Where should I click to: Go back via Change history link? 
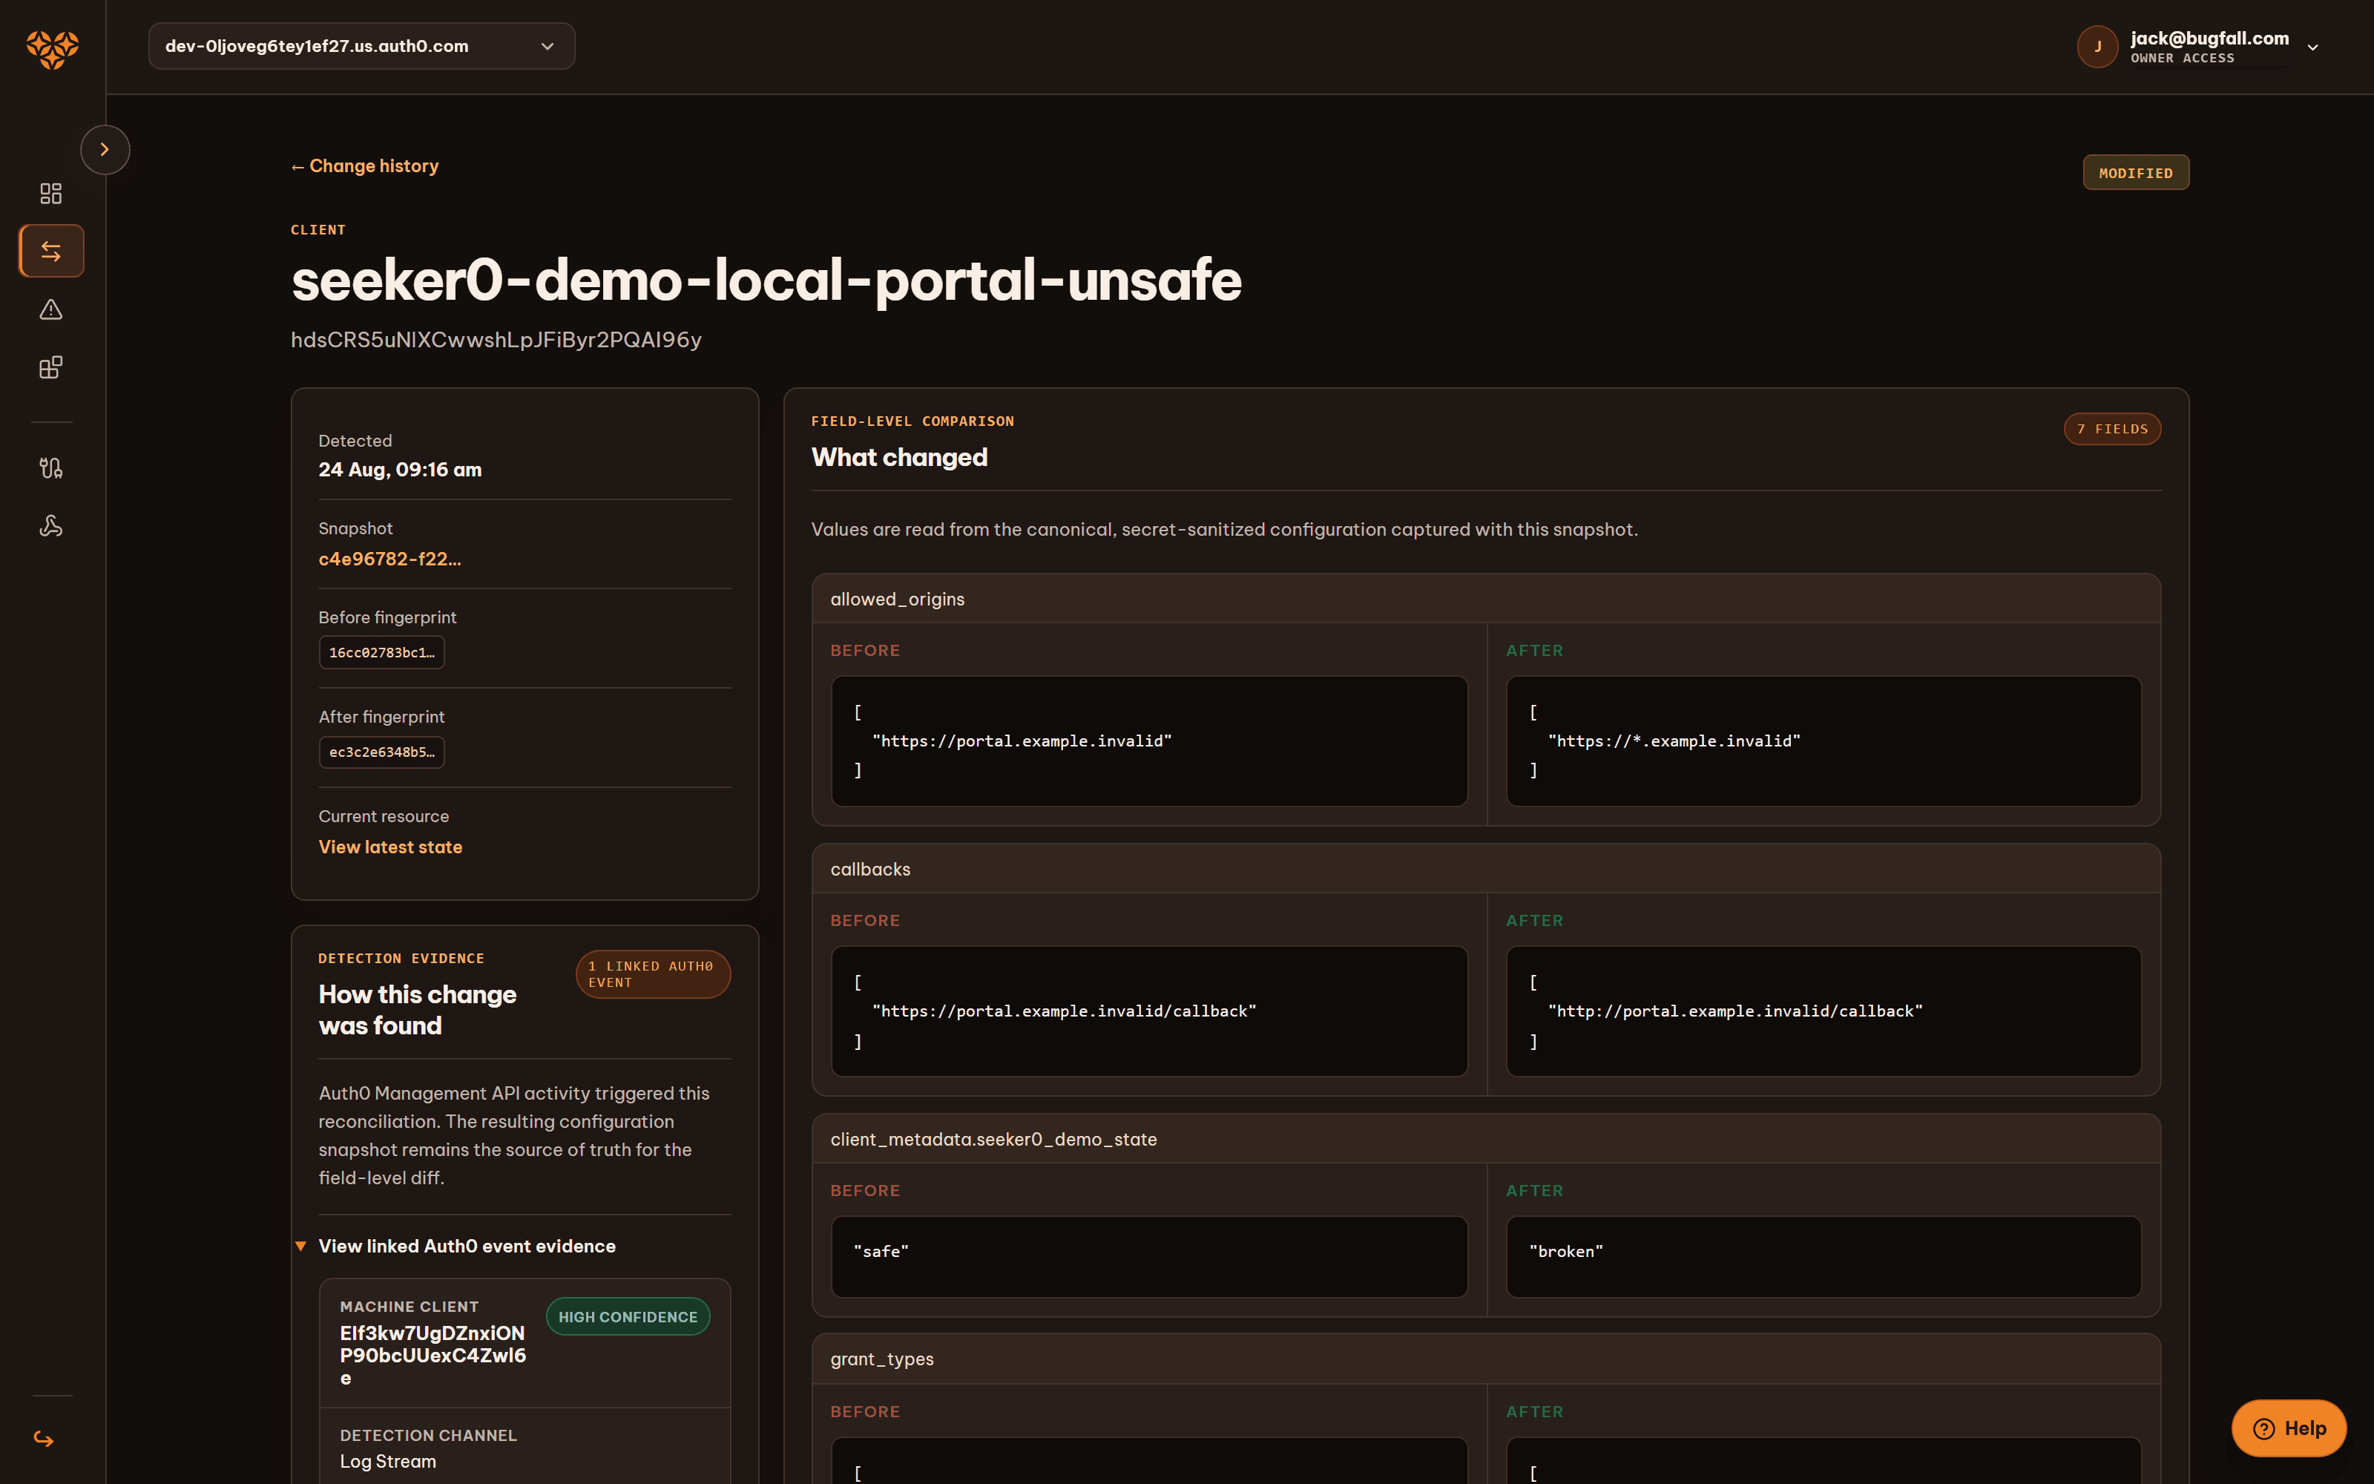(x=365, y=166)
